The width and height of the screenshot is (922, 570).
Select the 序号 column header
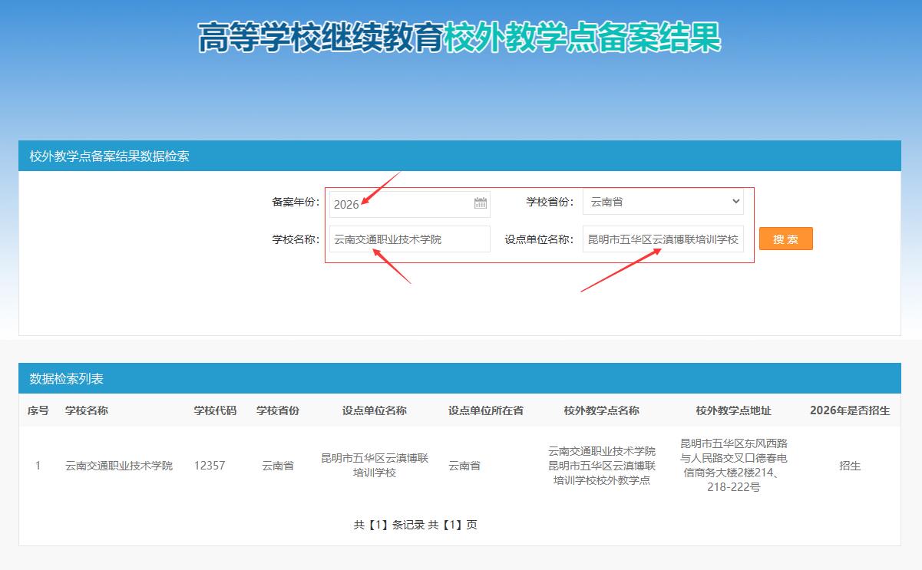coord(38,410)
